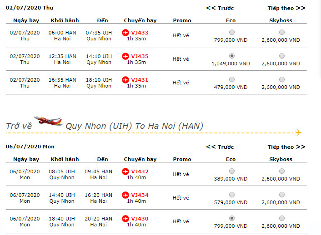Screen dimensions: 321x235
Task: Click the VJ430 flight airline icon
Action: pos(126,219)
